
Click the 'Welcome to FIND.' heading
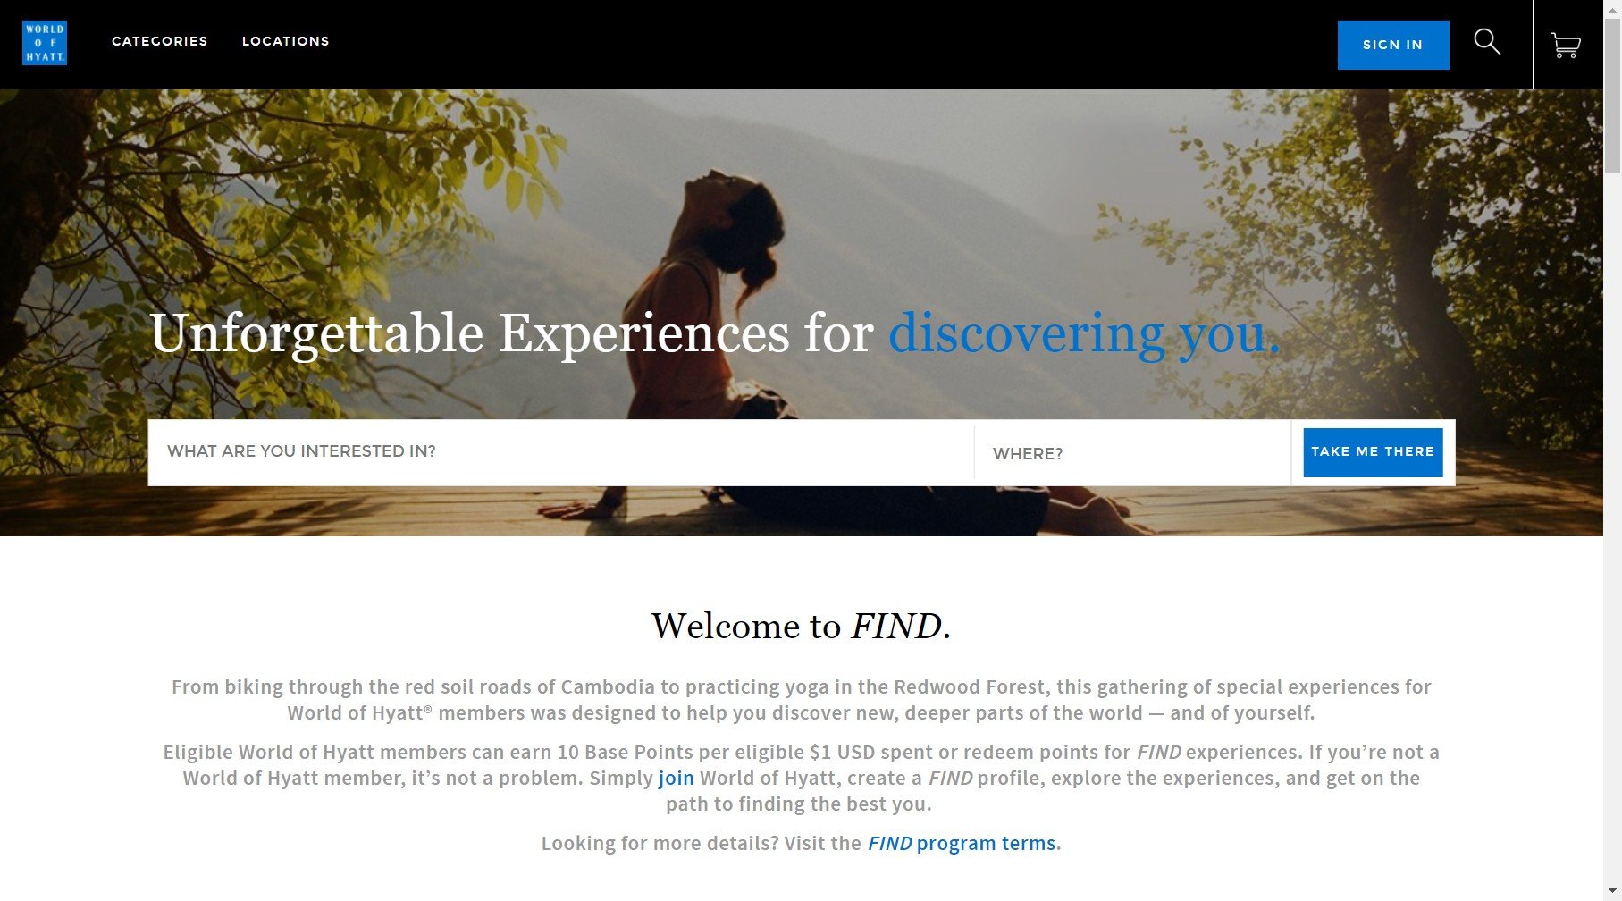coord(801,626)
